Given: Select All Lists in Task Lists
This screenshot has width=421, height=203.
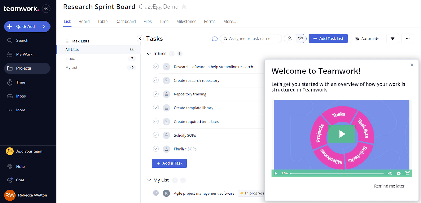Looking at the screenshot, I should (98, 50).
